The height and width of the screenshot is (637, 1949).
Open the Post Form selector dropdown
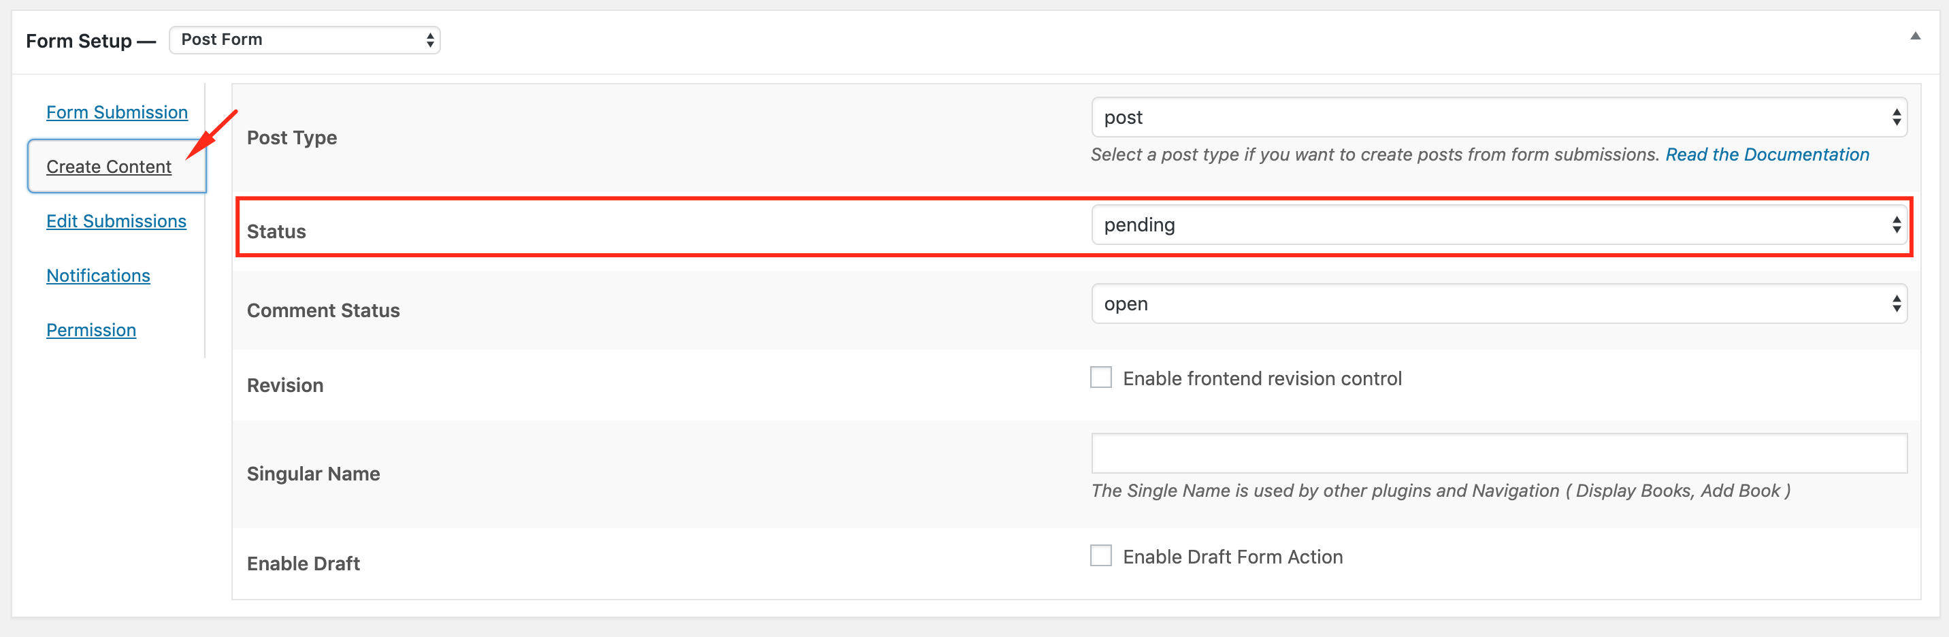tap(303, 39)
